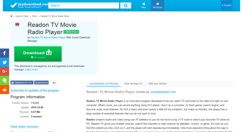Click the green Download button
The height and width of the screenshot is (132, 243).
coord(38,54)
